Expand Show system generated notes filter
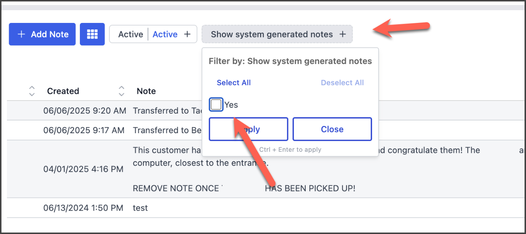Screen dimensions: 526x234 (272, 34)
